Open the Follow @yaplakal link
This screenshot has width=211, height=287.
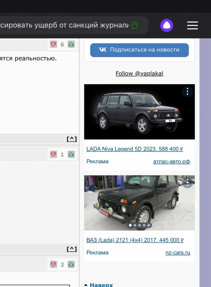[139, 74]
